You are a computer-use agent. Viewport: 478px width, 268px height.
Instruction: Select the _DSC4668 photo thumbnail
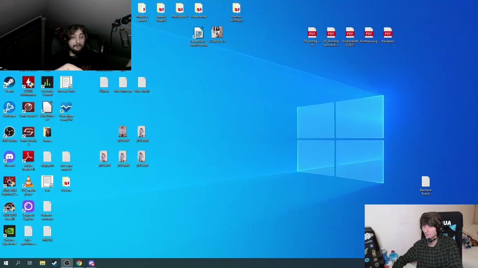tap(123, 159)
